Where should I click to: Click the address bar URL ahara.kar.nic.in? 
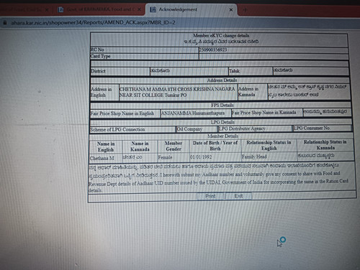point(93,23)
